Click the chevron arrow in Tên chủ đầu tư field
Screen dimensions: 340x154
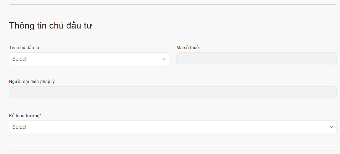click(164, 59)
